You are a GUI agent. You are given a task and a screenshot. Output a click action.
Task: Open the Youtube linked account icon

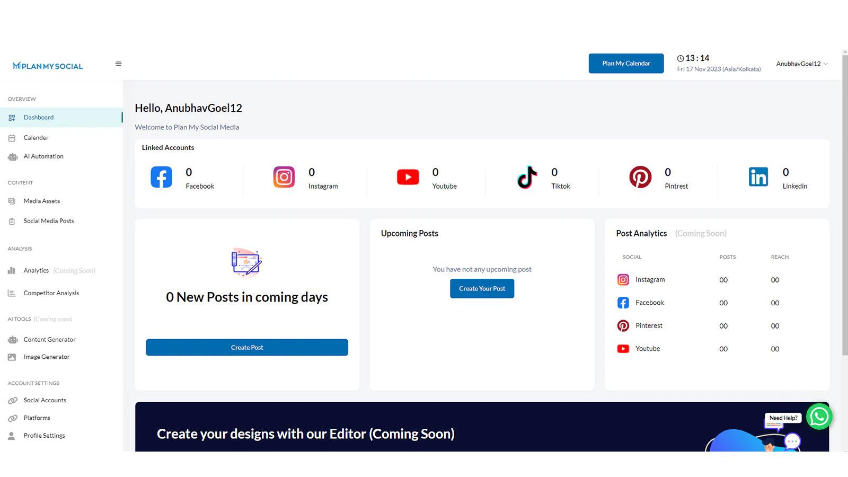407,177
